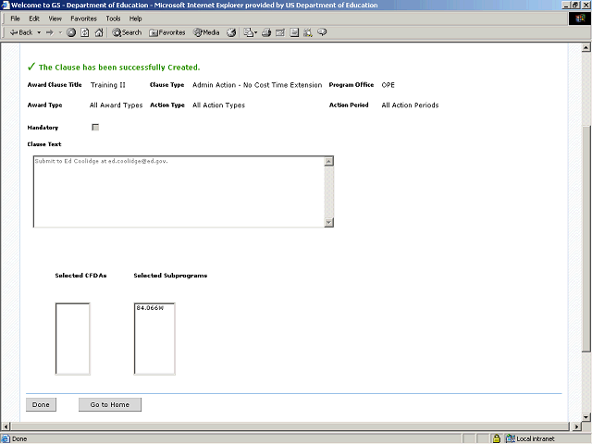Open the Favorites toolbar button
Viewport: 592px width, 444px height.
(167, 32)
